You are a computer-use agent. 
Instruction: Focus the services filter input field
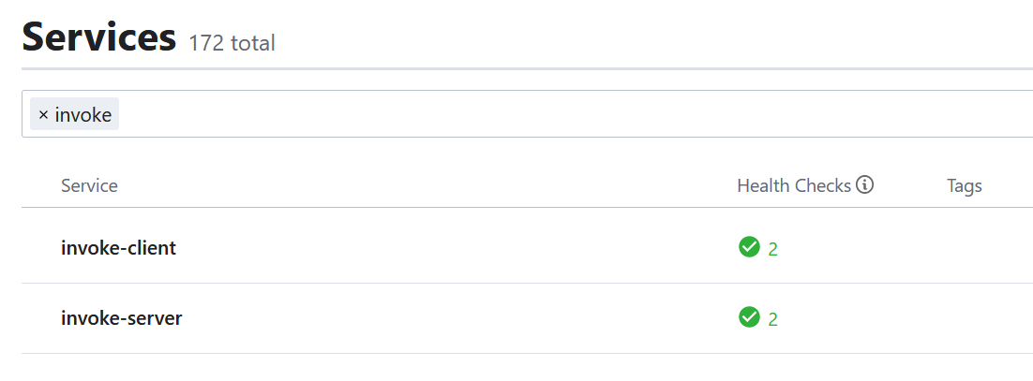tap(562, 114)
